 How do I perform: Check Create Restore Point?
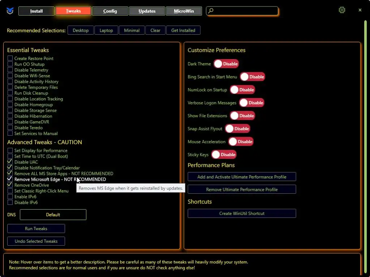10,58
